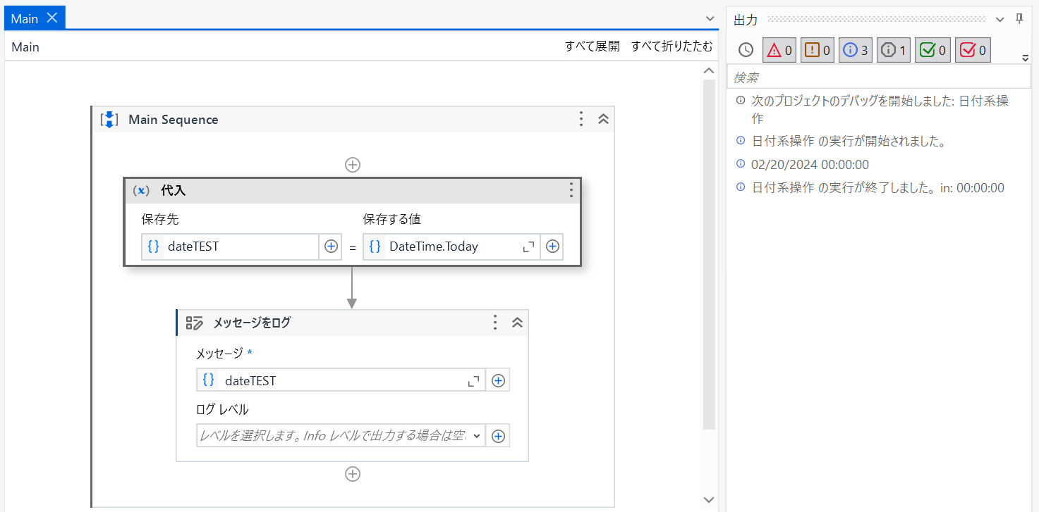Click the designer scroll down arrow
Image resolution: width=1039 pixels, height=512 pixels.
coord(710,499)
